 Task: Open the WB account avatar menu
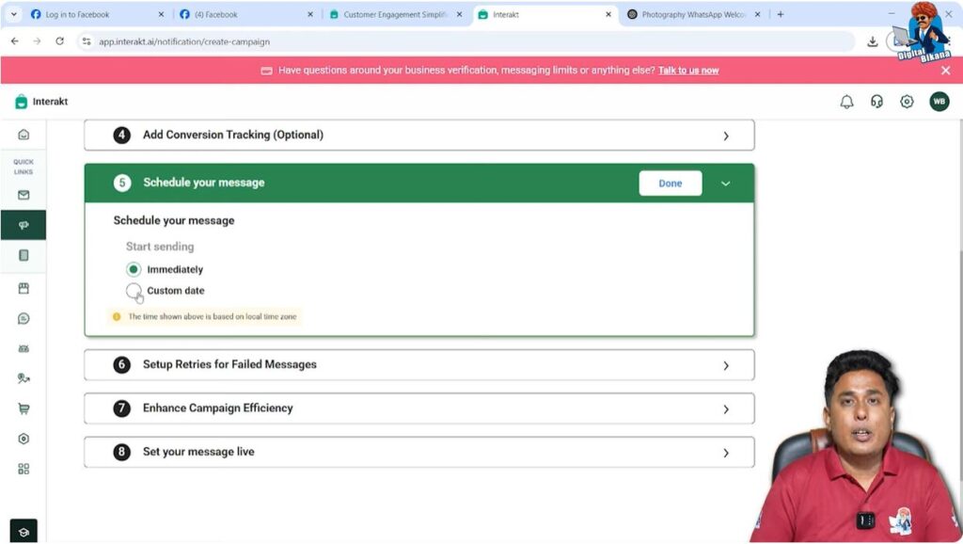pyautogui.click(x=939, y=101)
